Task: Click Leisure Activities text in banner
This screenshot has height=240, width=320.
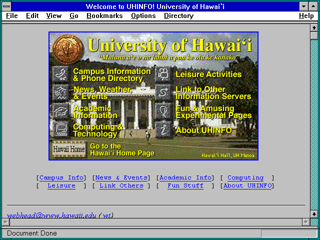Action: [208, 74]
